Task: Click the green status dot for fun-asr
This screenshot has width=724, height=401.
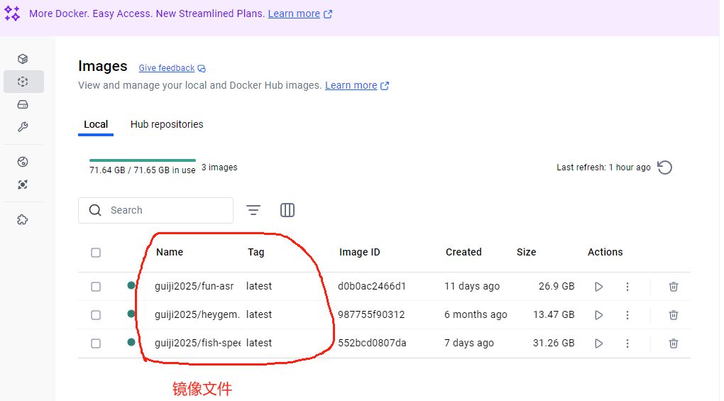Action: click(131, 285)
